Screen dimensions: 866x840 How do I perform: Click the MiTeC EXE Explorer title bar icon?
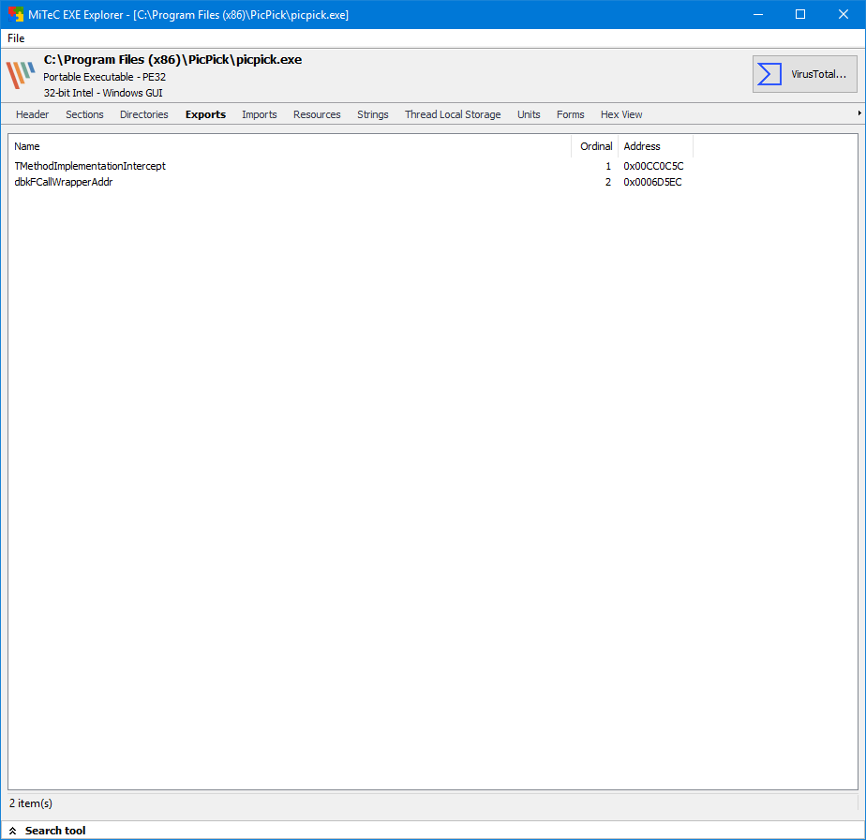coord(15,14)
